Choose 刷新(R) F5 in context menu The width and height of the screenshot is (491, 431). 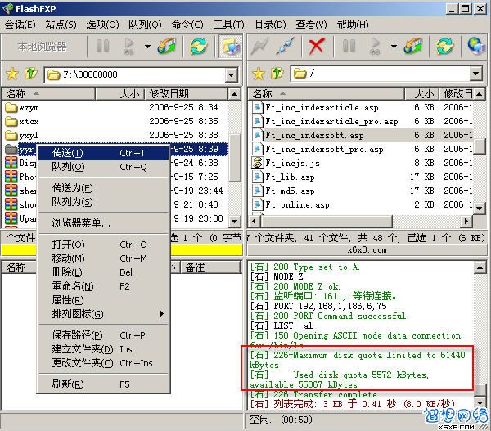[104, 384]
